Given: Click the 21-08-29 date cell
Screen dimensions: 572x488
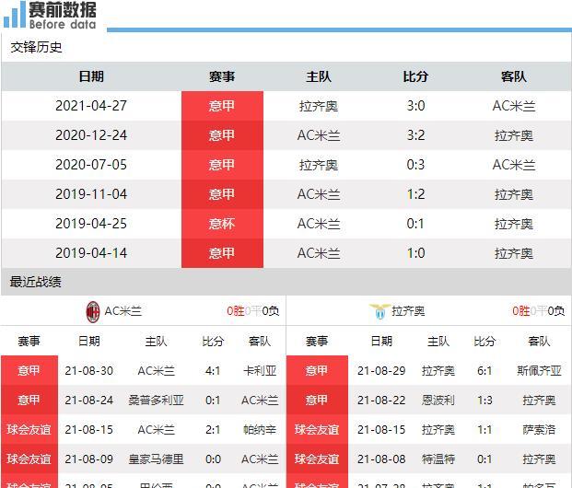Looking at the screenshot, I should point(381,371).
